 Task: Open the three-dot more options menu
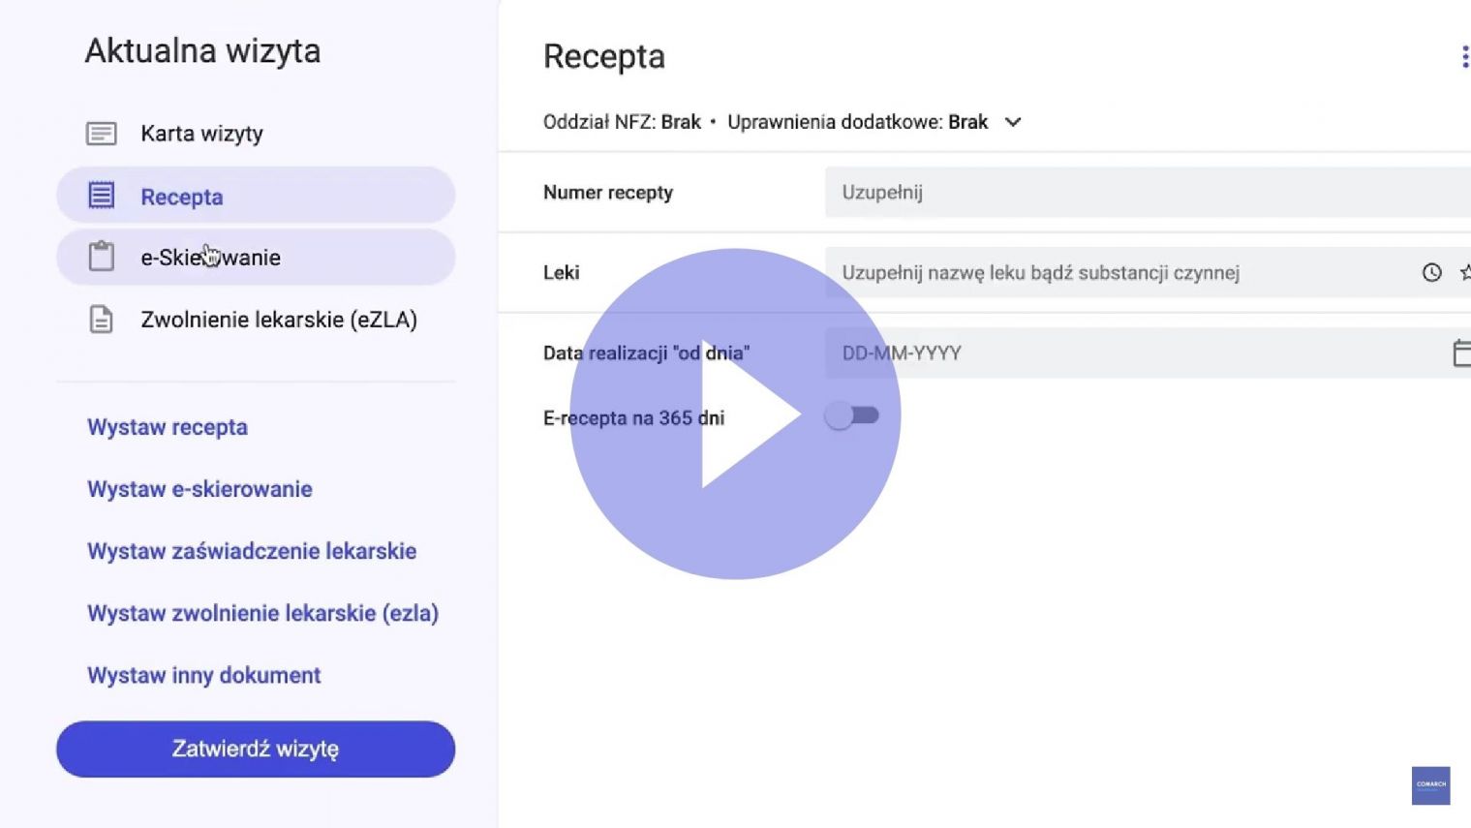coord(1464,57)
